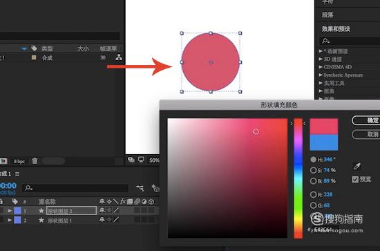
Task: Open project flowchart view icon
Action: [119, 57]
